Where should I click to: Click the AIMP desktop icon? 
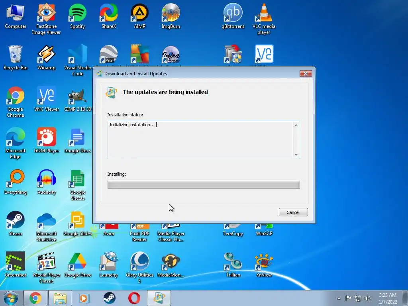click(140, 16)
